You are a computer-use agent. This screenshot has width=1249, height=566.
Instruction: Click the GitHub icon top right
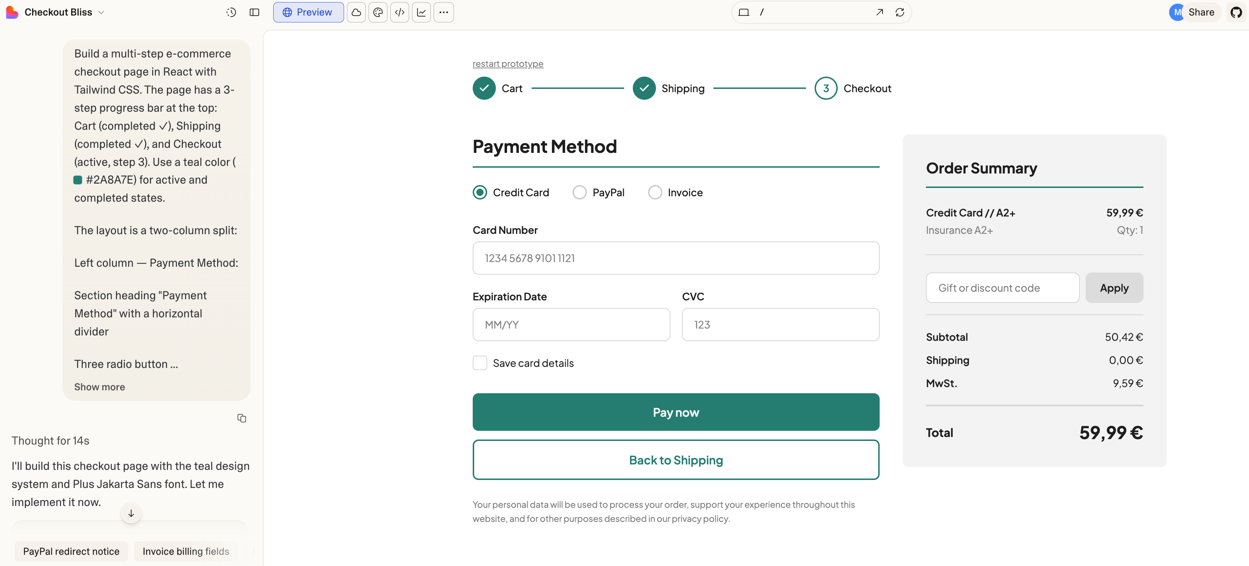tap(1235, 12)
